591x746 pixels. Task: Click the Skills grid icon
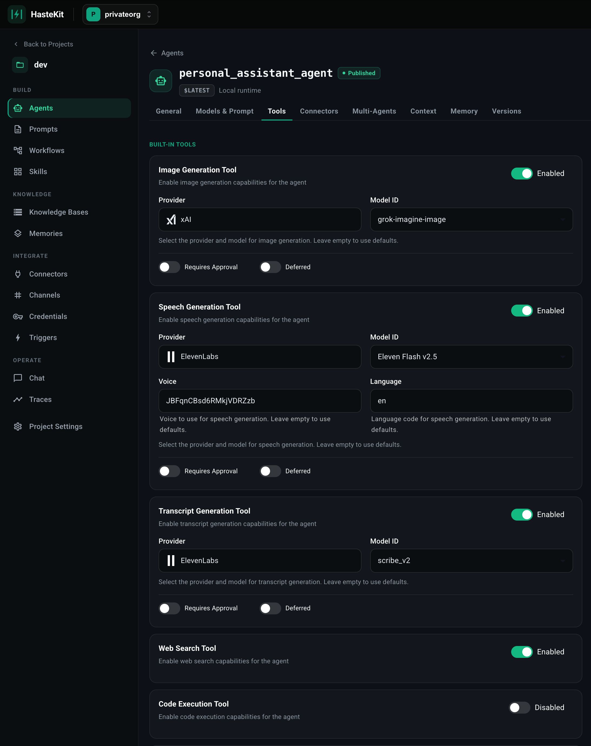coord(18,171)
